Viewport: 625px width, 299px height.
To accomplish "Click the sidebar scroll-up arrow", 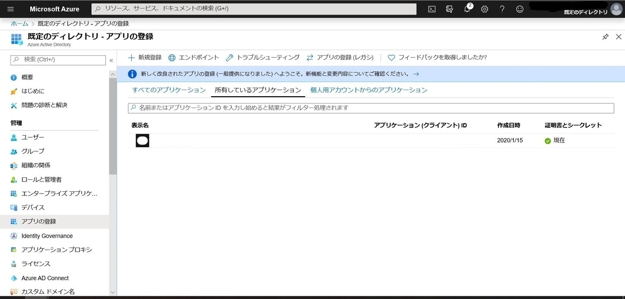I will coord(113,74).
